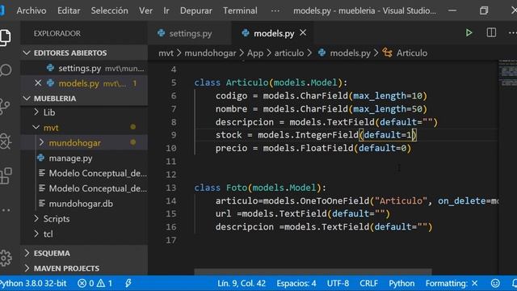The height and width of the screenshot is (291, 517).
Task: Click the articulo breadcrumb segment
Action: coord(289,53)
